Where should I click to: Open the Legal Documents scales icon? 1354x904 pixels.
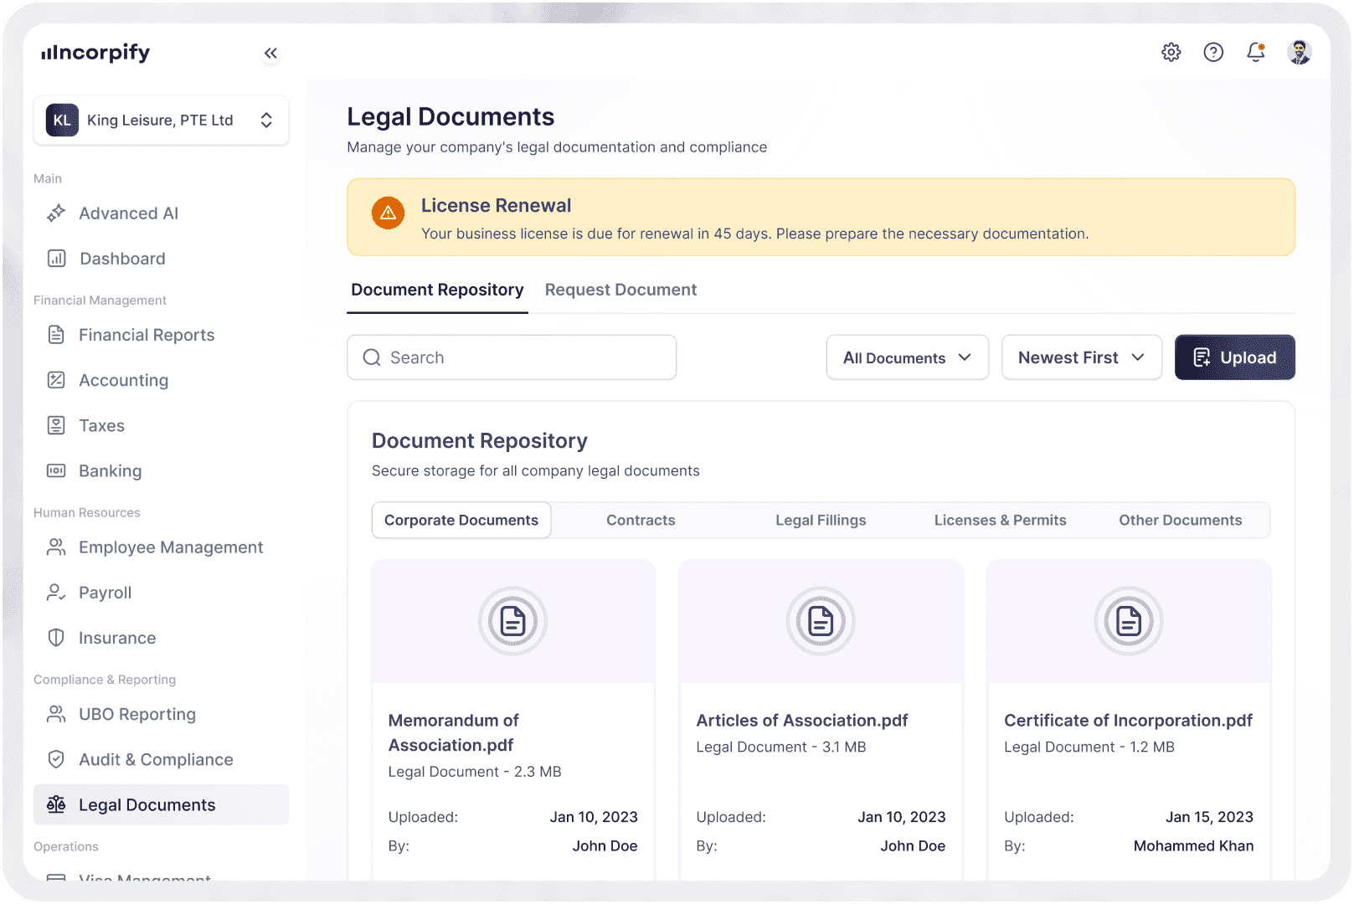click(x=55, y=804)
